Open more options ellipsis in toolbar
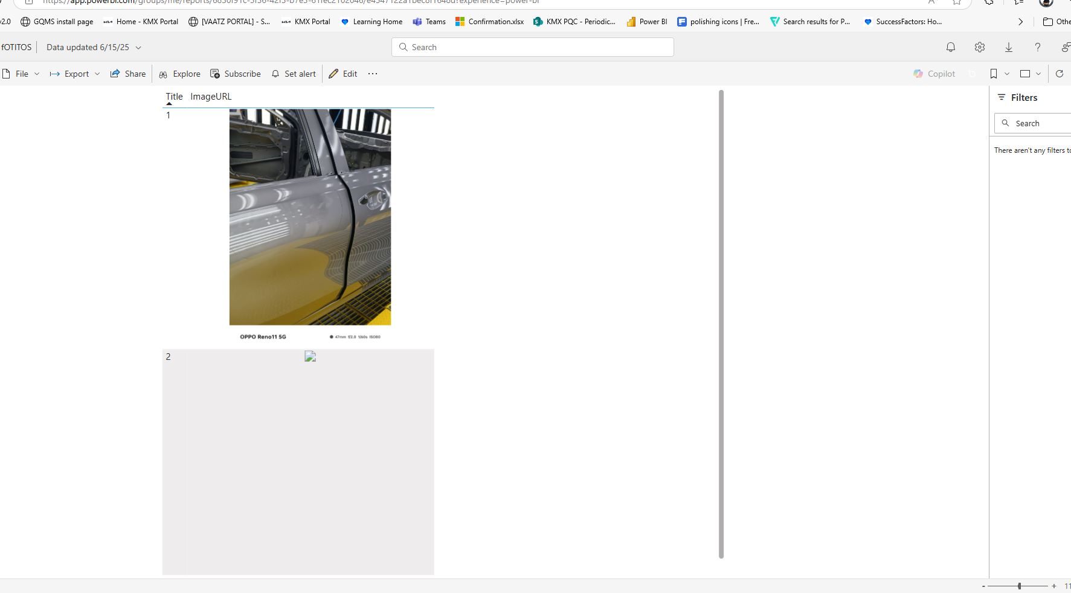The height and width of the screenshot is (593, 1071). point(373,74)
